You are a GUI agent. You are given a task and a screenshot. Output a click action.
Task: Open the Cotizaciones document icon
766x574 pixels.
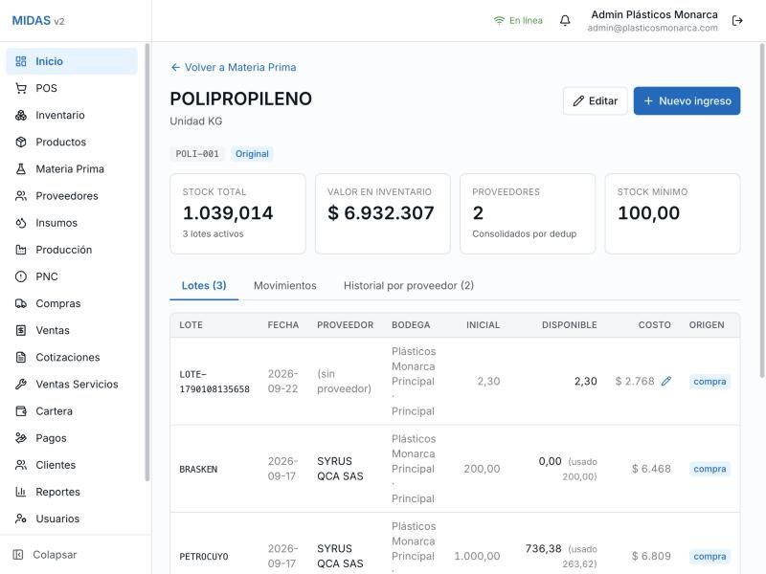pos(20,357)
